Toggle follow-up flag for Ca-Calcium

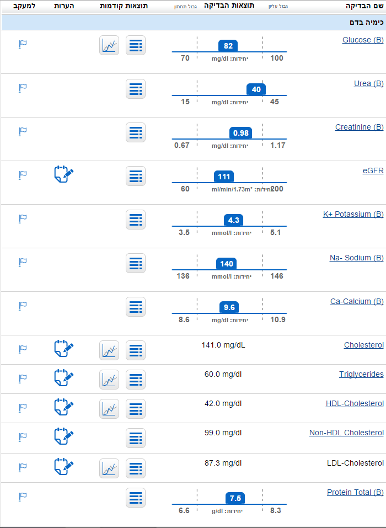coord(22,306)
